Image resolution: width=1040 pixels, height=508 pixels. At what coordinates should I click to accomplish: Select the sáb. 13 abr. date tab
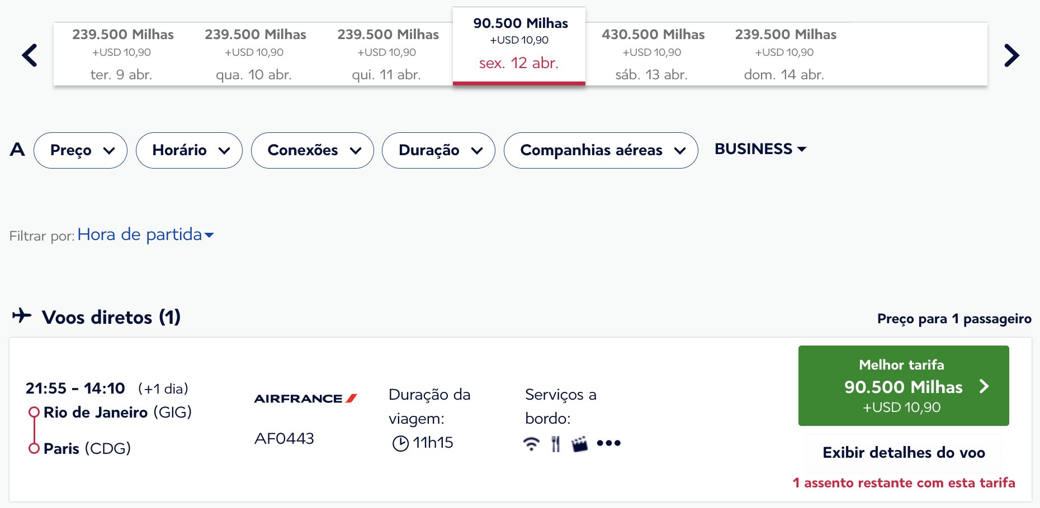(x=652, y=54)
